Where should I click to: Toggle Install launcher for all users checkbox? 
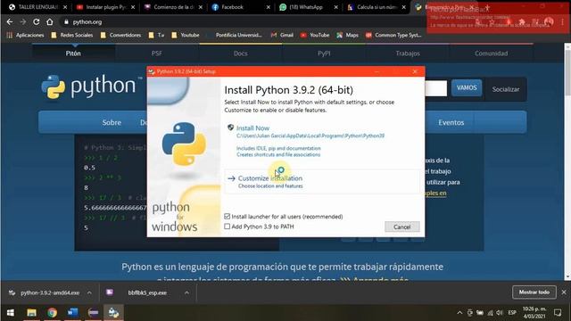pyautogui.click(x=228, y=216)
